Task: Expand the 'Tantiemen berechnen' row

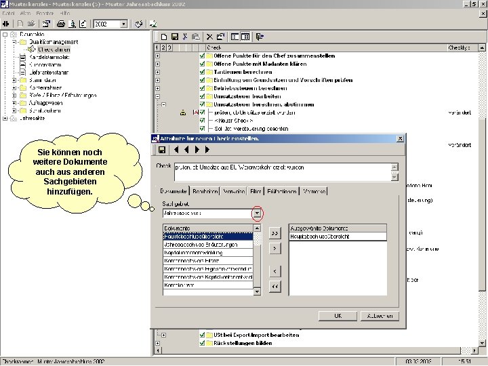Action: (158, 73)
